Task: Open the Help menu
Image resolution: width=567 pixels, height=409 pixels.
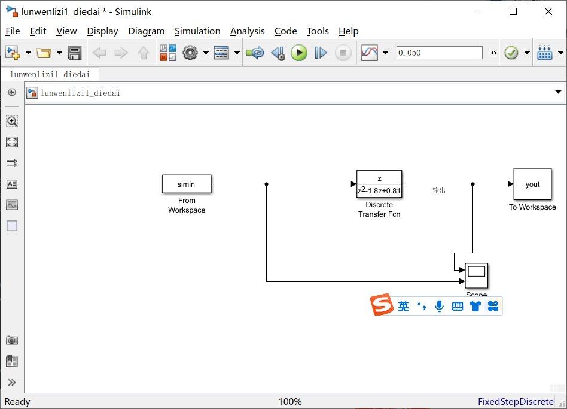Action: (349, 31)
